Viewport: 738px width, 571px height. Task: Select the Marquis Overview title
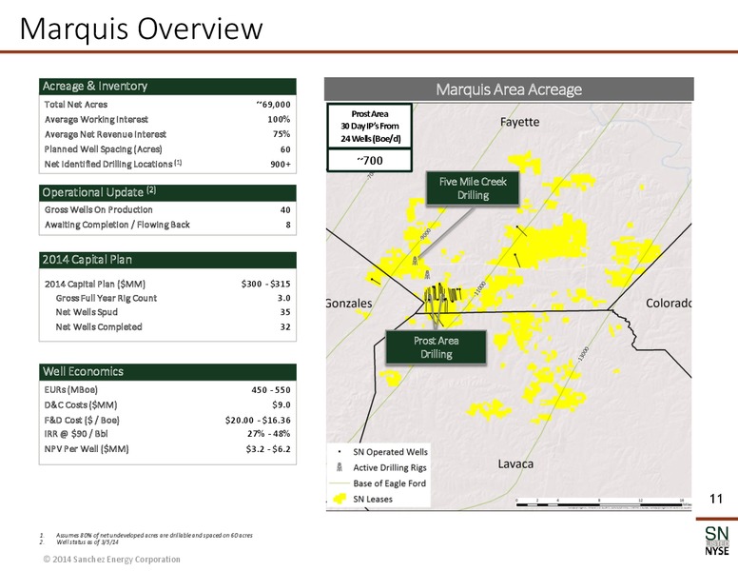pyautogui.click(x=141, y=29)
